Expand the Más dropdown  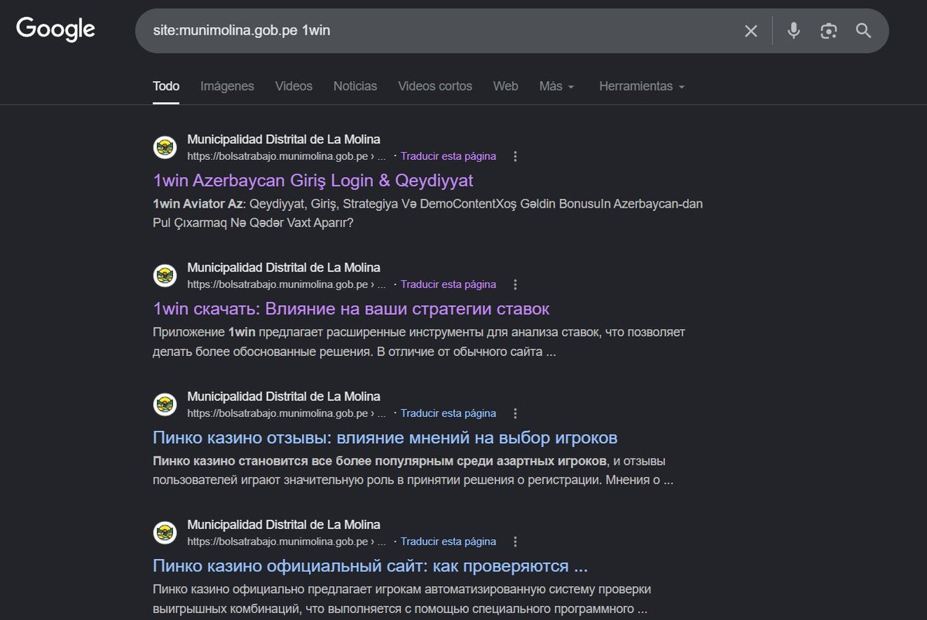pyautogui.click(x=557, y=86)
